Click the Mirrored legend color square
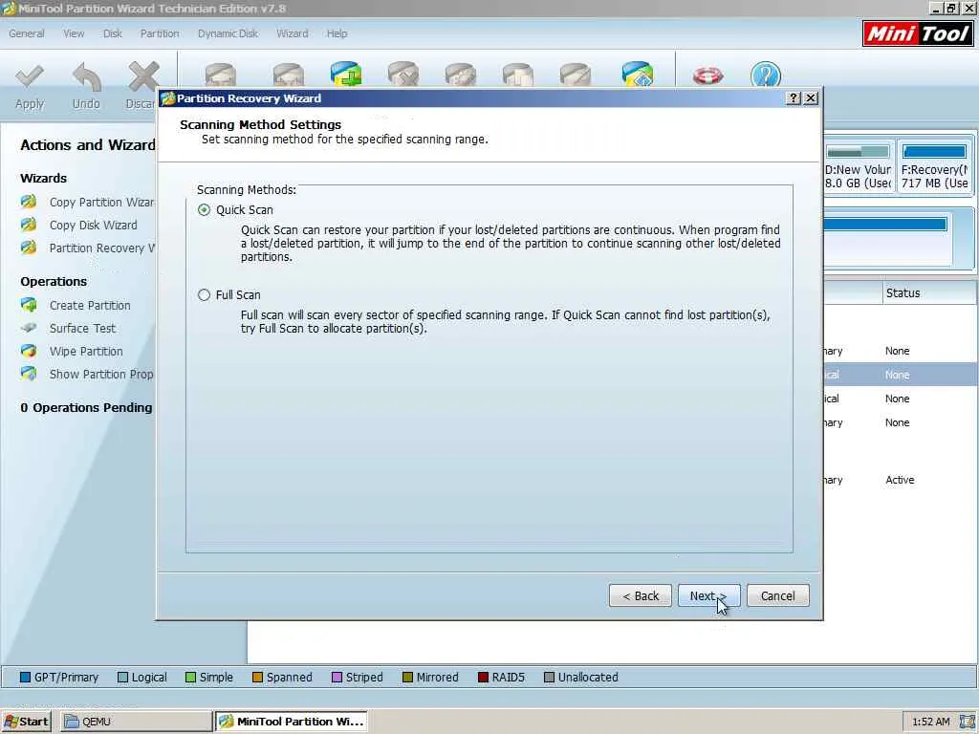The width and height of the screenshot is (979, 734). tap(407, 678)
